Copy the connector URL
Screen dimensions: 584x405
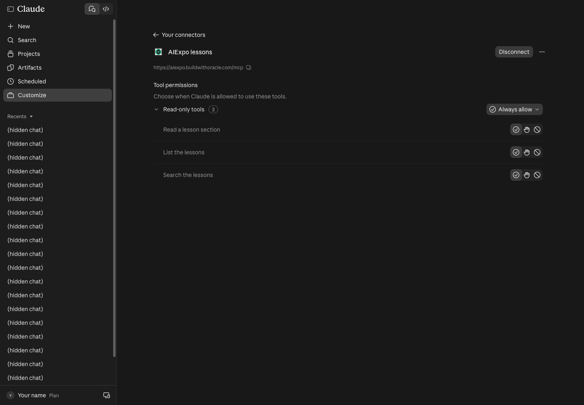249,68
